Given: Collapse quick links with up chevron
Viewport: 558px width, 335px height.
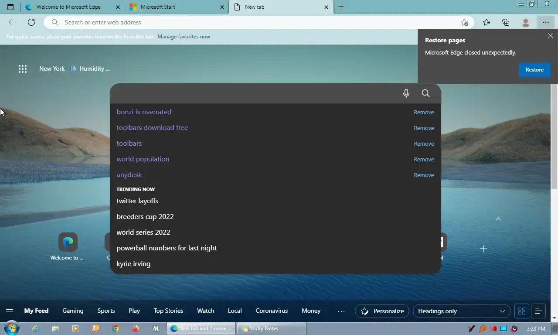Looking at the screenshot, I should (x=498, y=219).
